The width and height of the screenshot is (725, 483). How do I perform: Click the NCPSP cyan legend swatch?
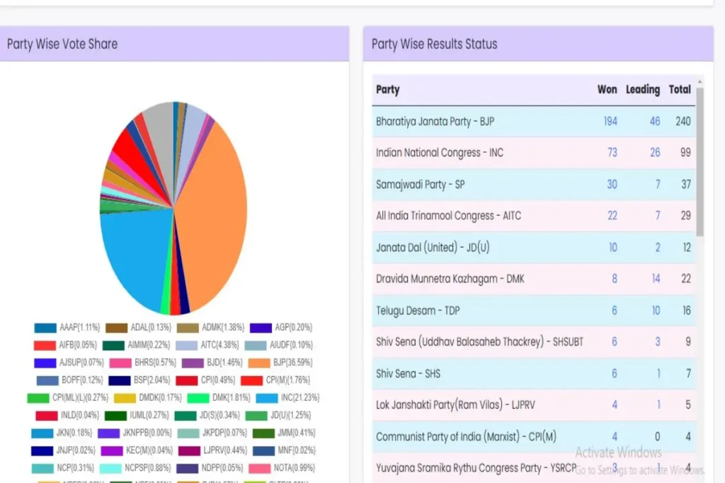click(x=110, y=468)
